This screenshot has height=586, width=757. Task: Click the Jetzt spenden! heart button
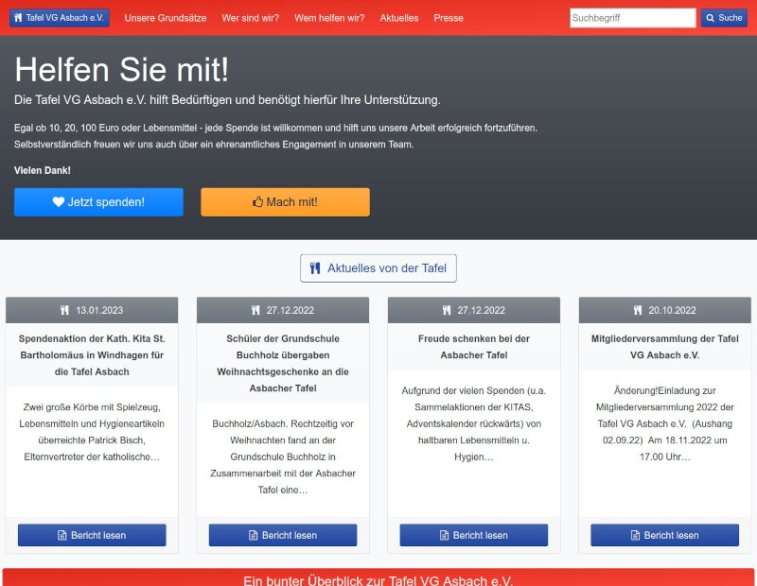[x=98, y=201]
